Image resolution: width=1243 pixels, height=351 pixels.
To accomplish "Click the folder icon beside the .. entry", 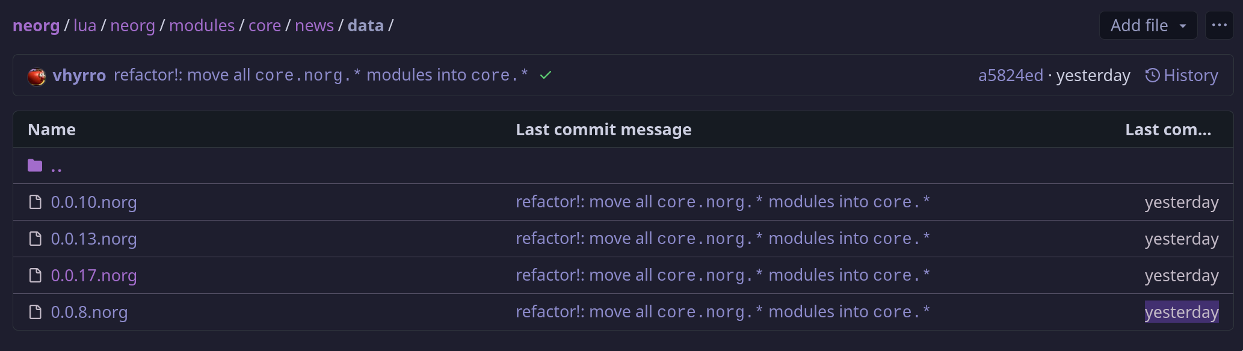I will pyautogui.click(x=34, y=165).
